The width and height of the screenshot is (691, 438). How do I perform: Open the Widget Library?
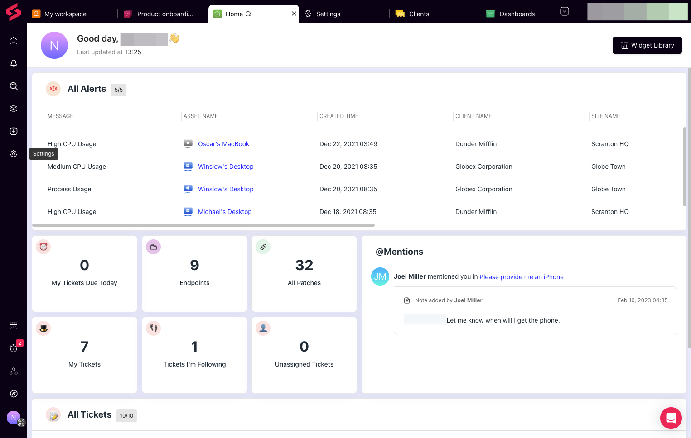click(x=647, y=45)
